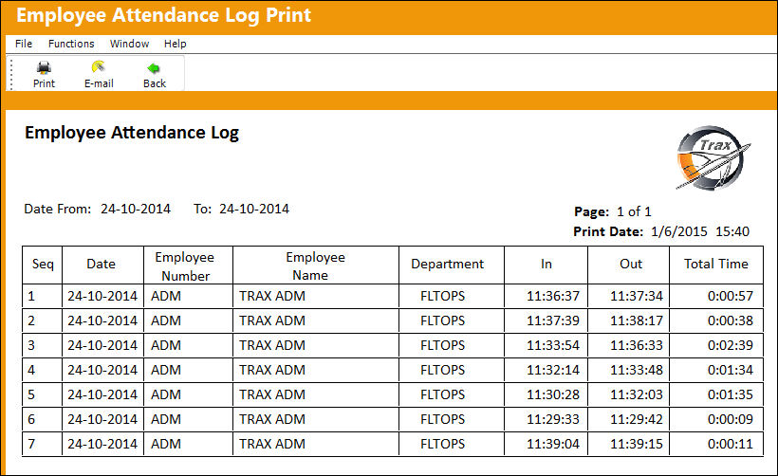Click the green Back arrow icon
778x476 pixels.
pyautogui.click(x=154, y=68)
